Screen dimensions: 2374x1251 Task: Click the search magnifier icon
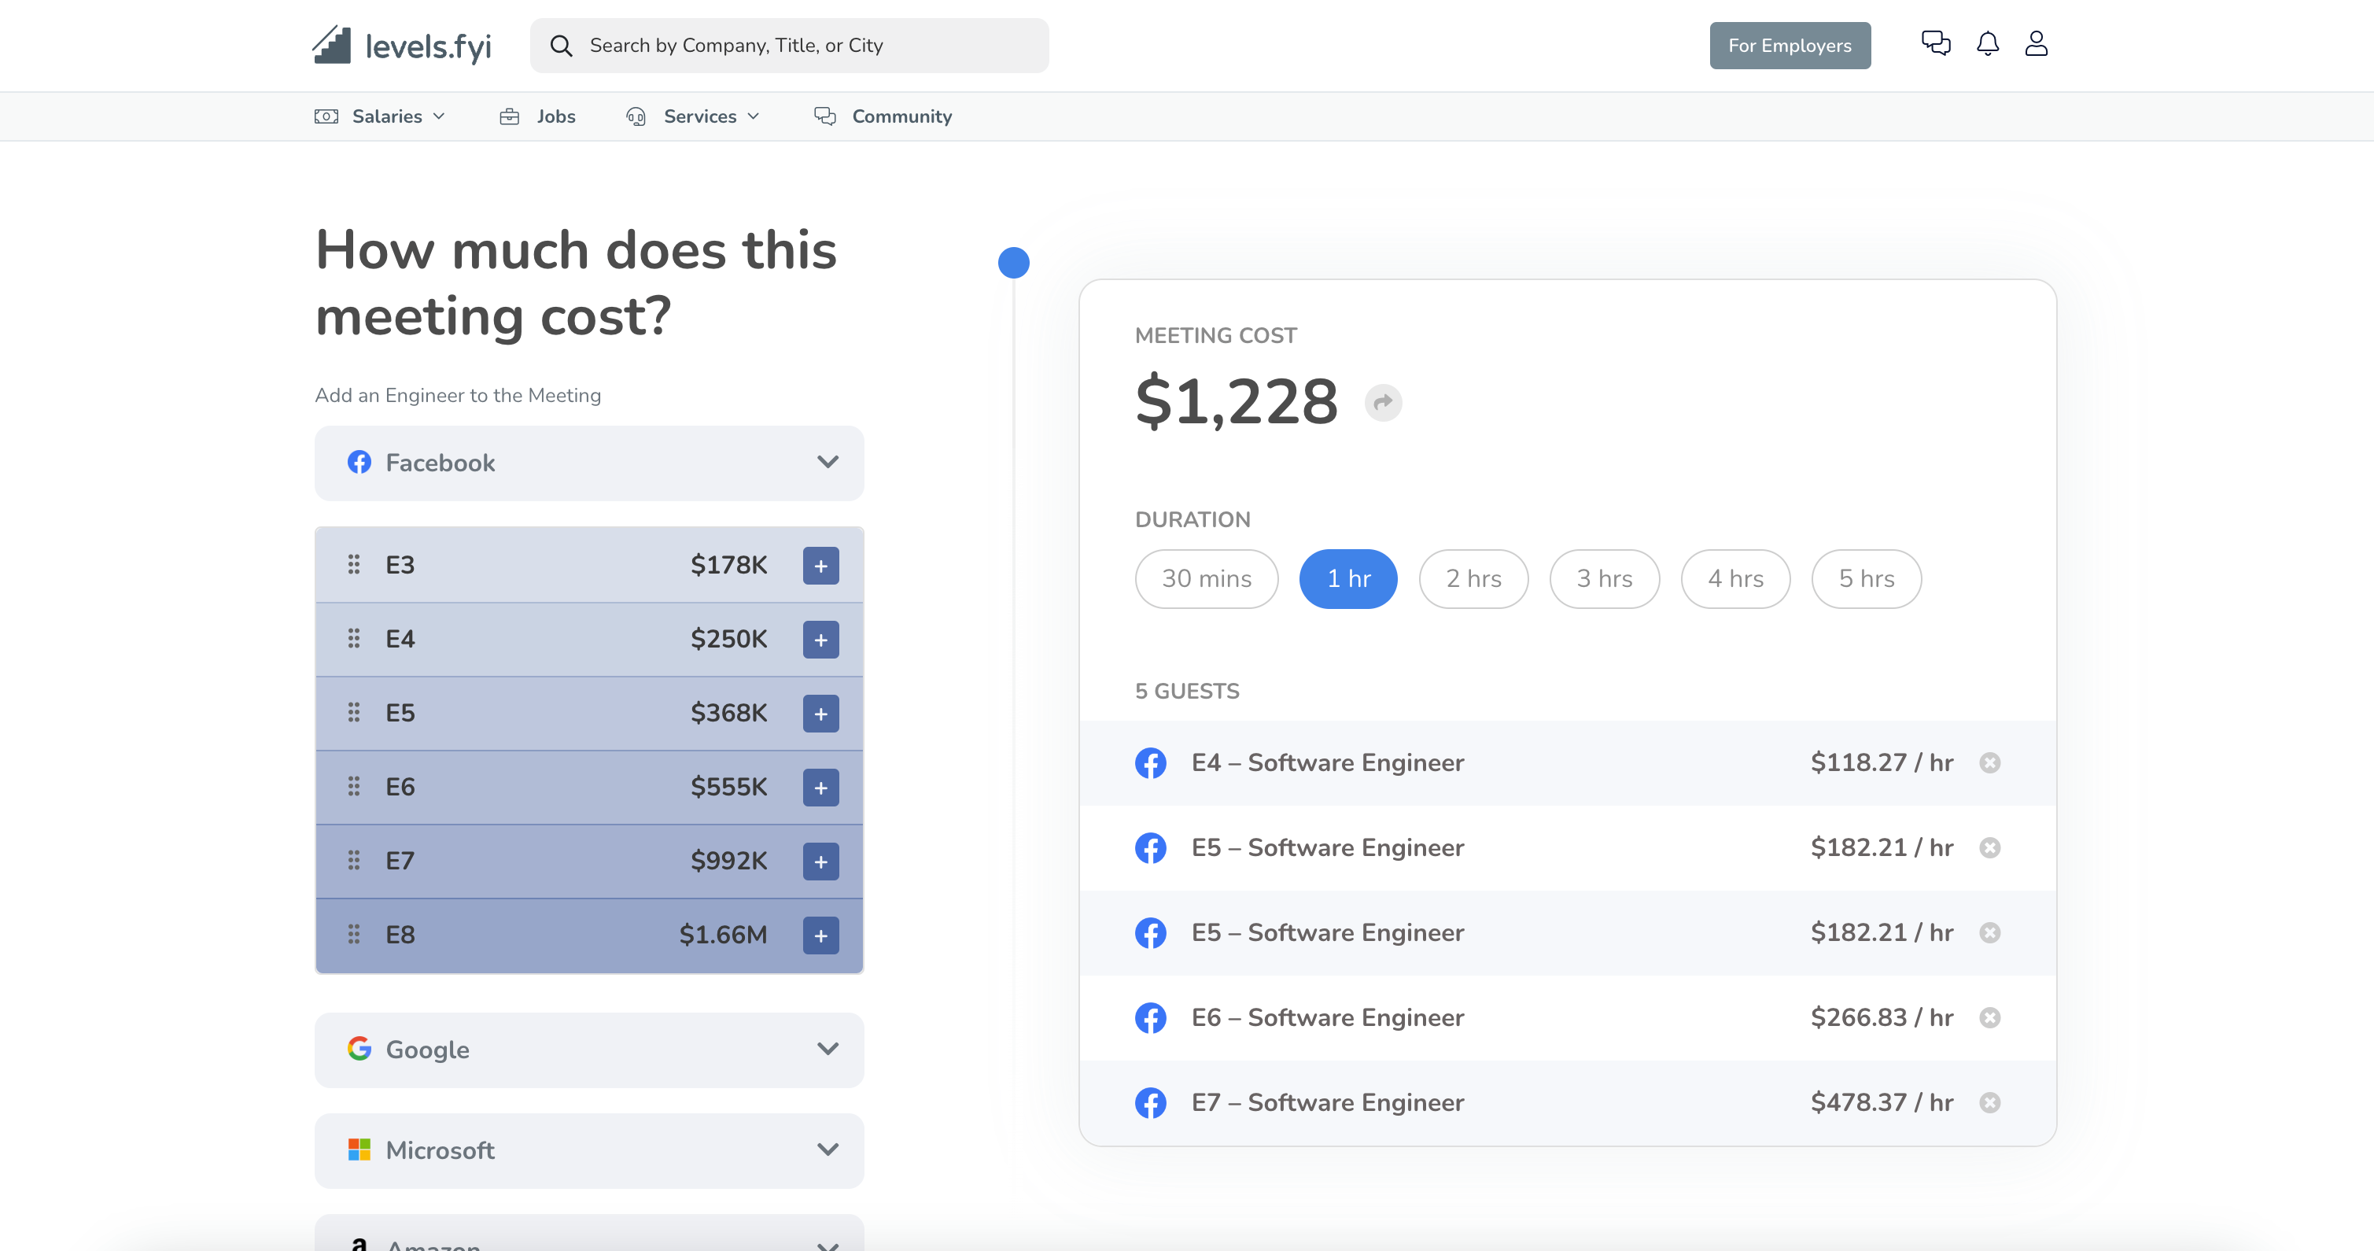point(560,45)
